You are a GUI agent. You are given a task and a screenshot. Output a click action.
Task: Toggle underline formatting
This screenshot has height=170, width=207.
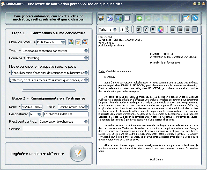[x=153, y=30]
